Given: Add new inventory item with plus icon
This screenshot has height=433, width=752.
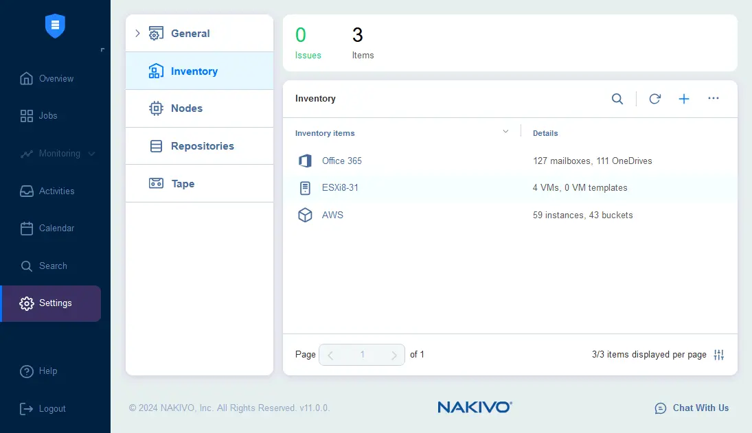Looking at the screenshot, I should (x=684, y=99).
